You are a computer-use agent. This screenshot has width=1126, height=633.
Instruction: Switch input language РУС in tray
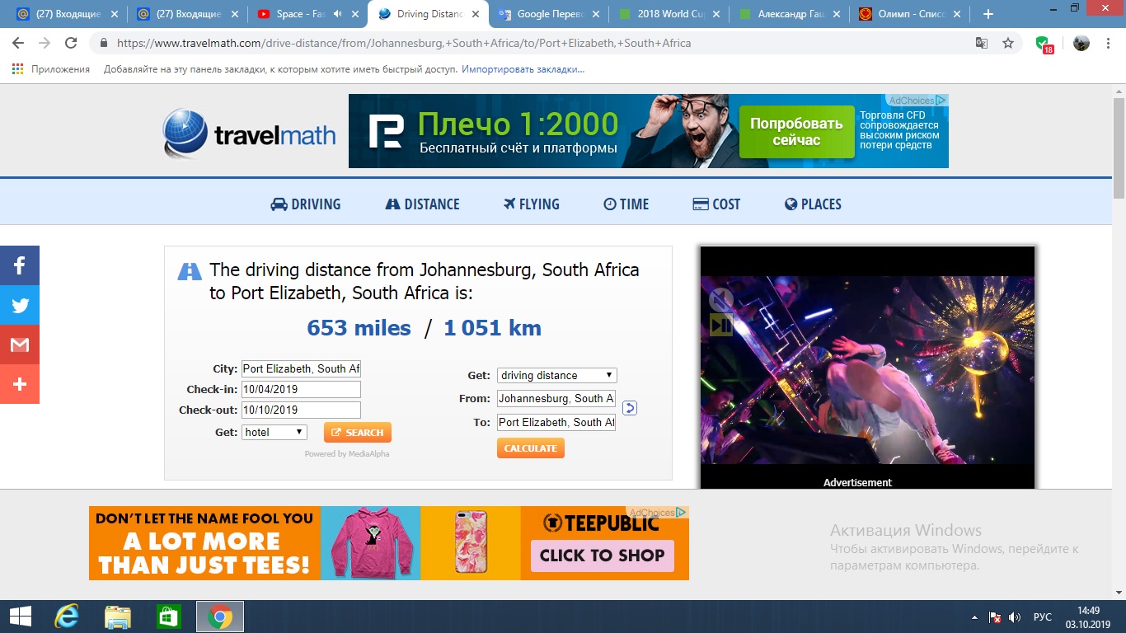[1043, 617]
